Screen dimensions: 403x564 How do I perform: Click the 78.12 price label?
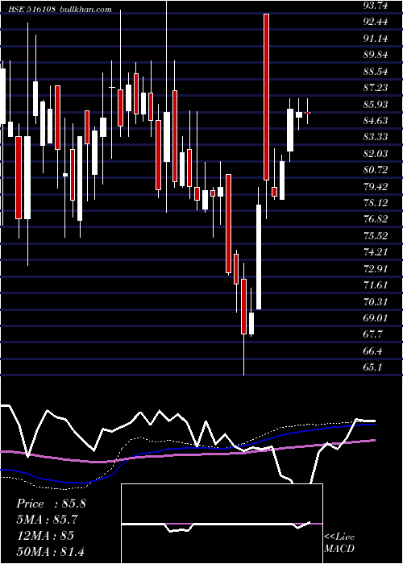click(x=376, y=203)
